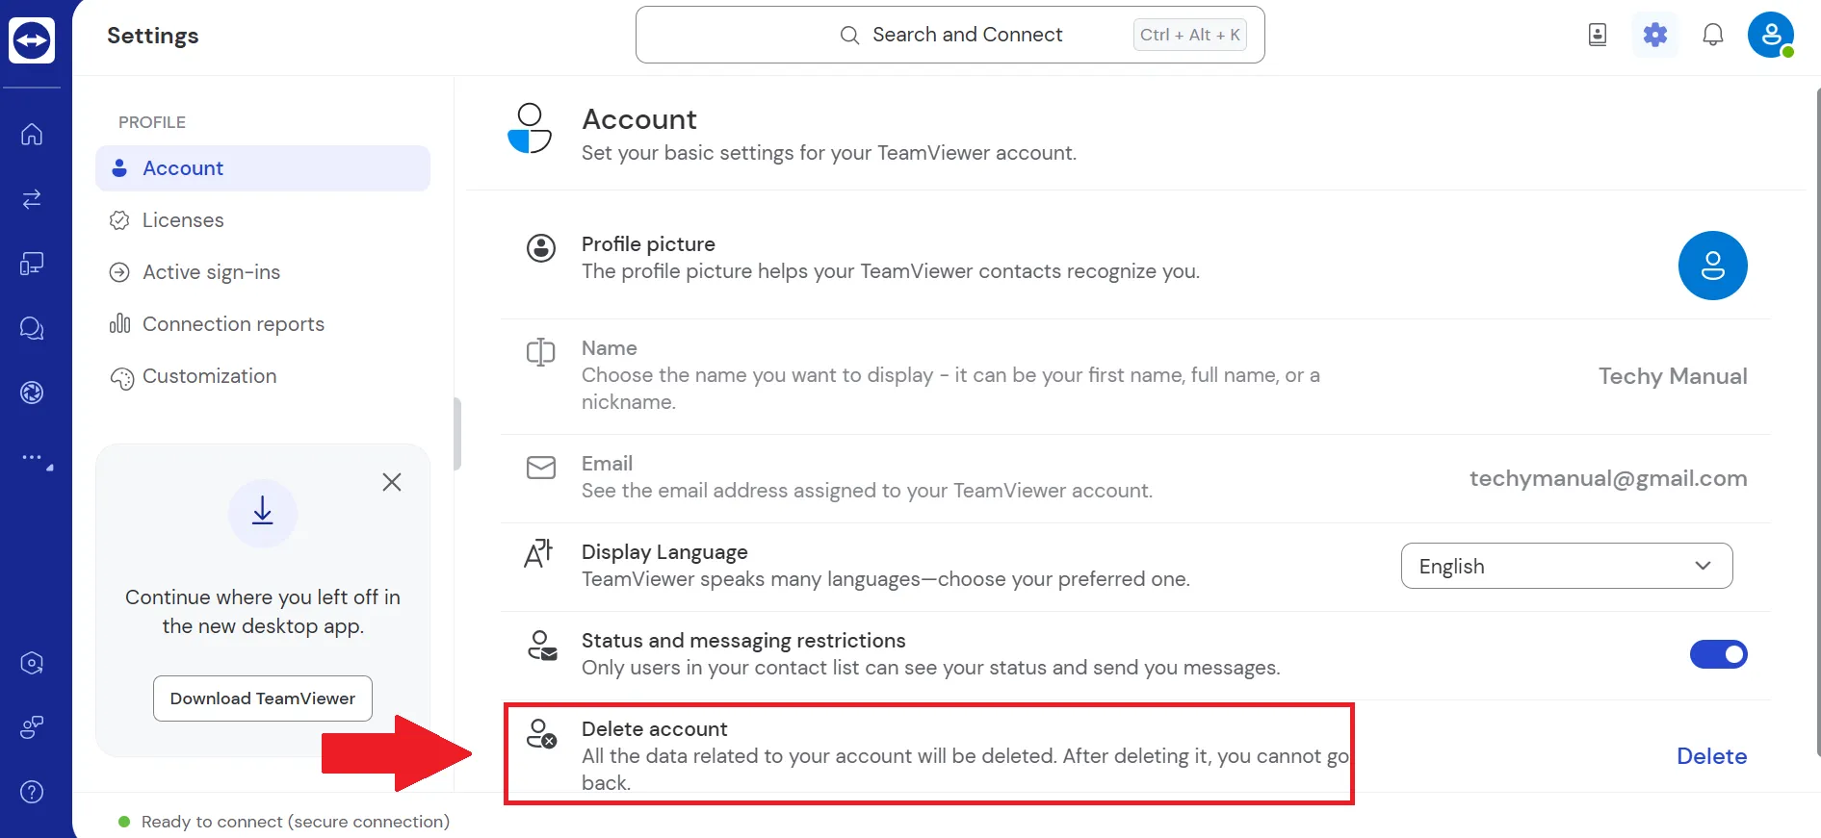Open notifications bell icon

tap(1713, 36)
